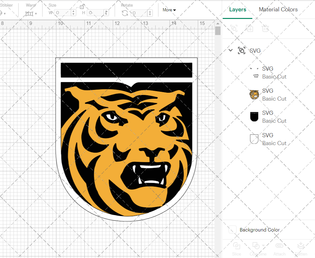The height and width of the screenshot is (258, 315).
Task: Open the More dropdown menu
Action: click(169, 10)
